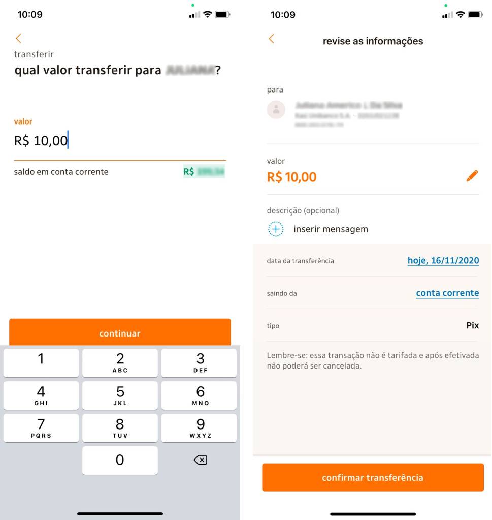This screenshot has height=520, width=492.
Task: Tap the battery icon in right status bar
Action: (475, 15)
